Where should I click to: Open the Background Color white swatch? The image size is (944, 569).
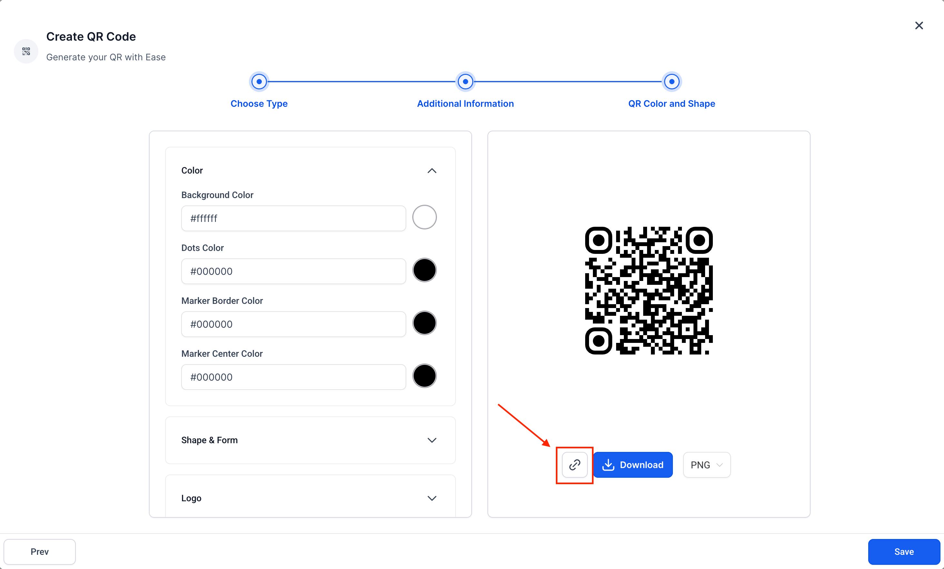pyautogui.click(x=424, y=217)
